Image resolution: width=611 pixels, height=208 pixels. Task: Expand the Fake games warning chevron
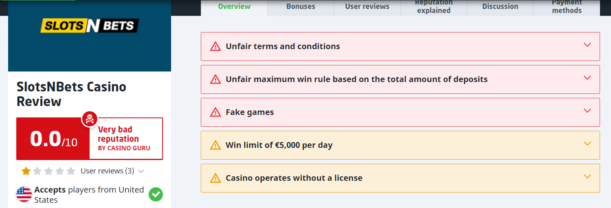tap(587, 111)
